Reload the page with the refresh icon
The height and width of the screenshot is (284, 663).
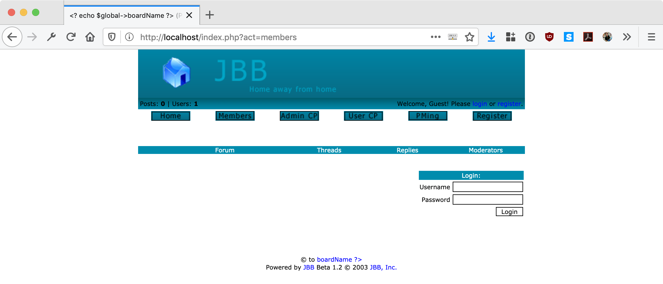point(71,37)
